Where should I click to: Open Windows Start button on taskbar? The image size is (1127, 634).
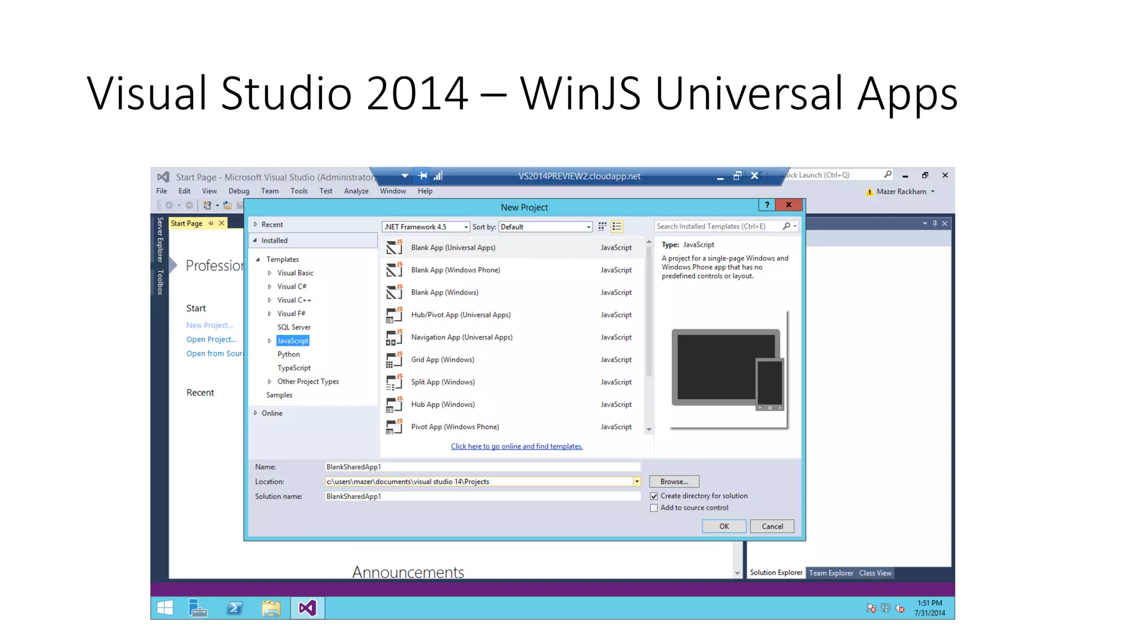[165, 608]
